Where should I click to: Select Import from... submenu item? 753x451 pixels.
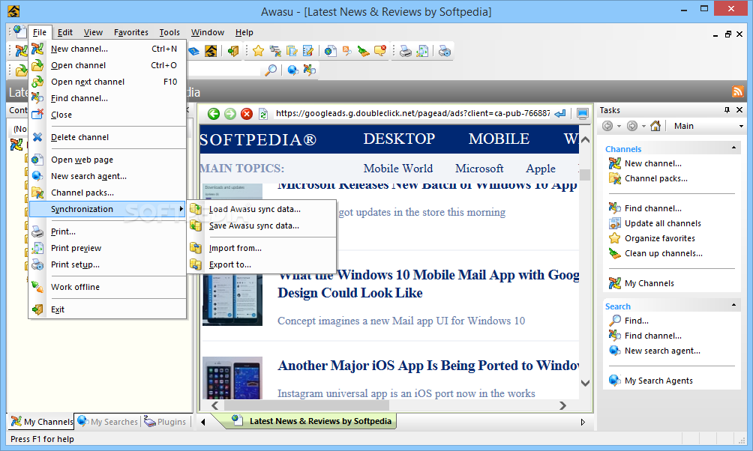(262, 248)
